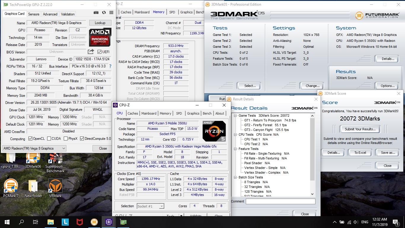Open File Explorer from the taskbar

click(x=51, y=222)
